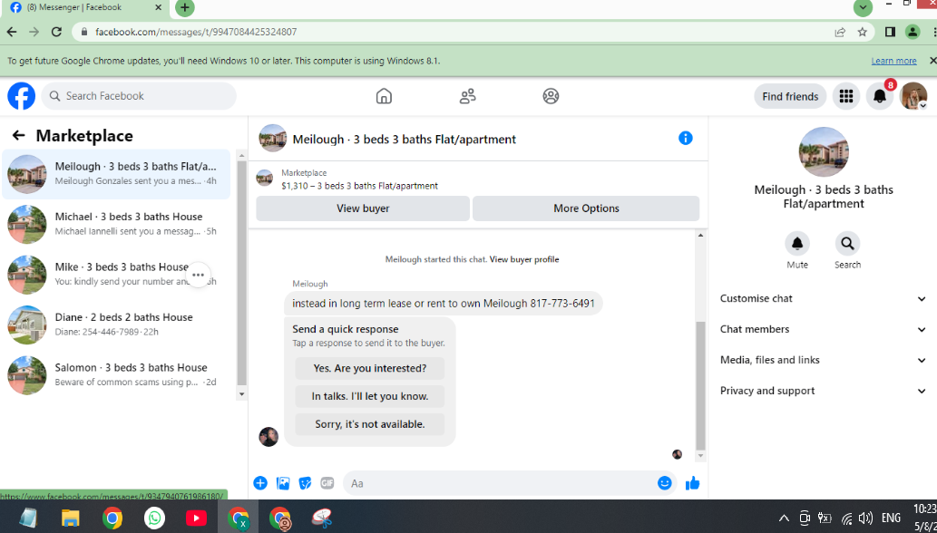Open the Friends icon in top navigation
The height and width of the screenshot is (533, 937).
(467, 96)
